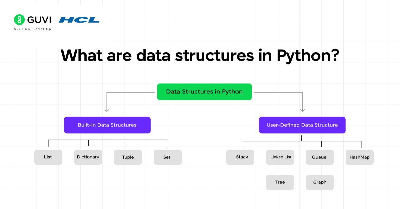Open the 'Built-In Data Structures' purple box
The width and height of the screenshot is (400, 209).
(x=107, y=125)
